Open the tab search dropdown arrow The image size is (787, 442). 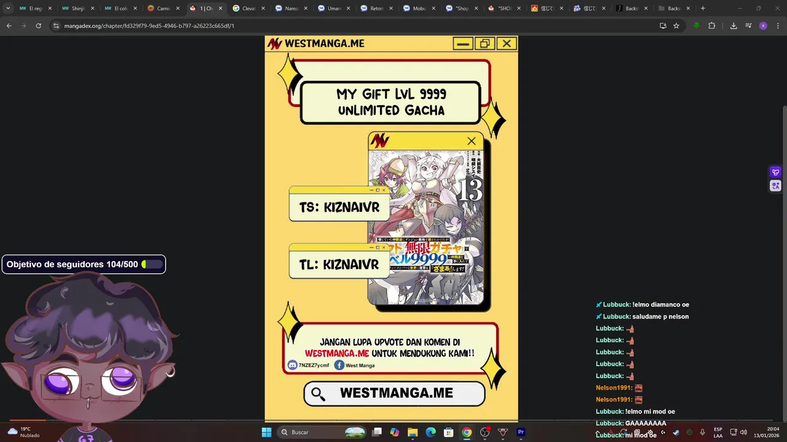coord(8,9)
